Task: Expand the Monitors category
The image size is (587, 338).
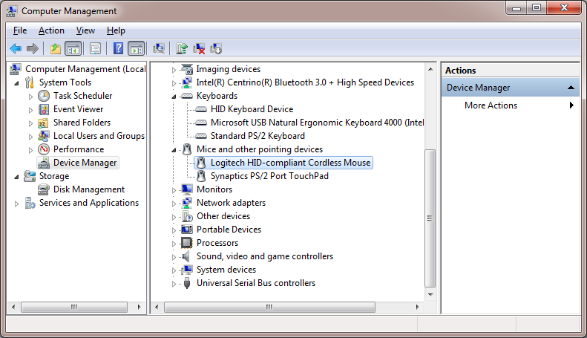Action: click(174, 190)
